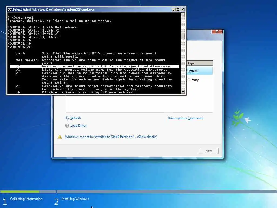Click the green installation progress bar

20,191
